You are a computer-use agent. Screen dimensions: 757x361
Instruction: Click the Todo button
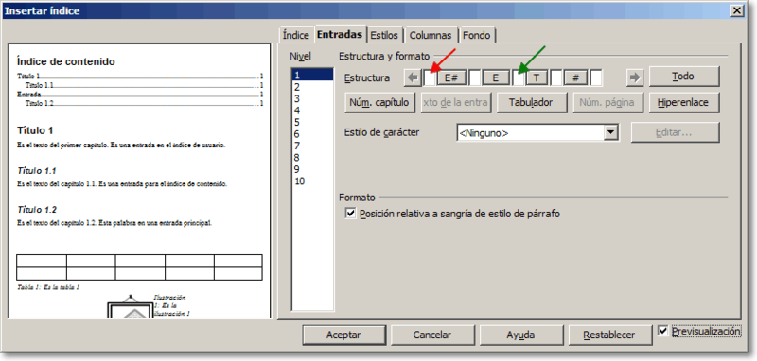tap(684, 77)
